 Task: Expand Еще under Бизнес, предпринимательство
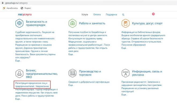[x=18, y=99]
